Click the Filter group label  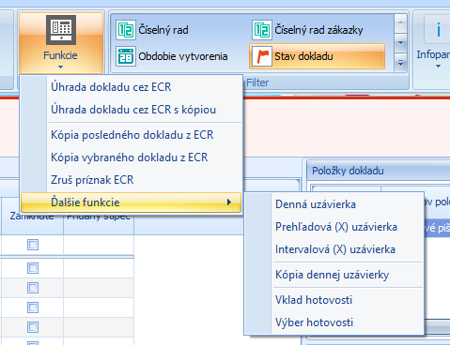pos(257,82)
